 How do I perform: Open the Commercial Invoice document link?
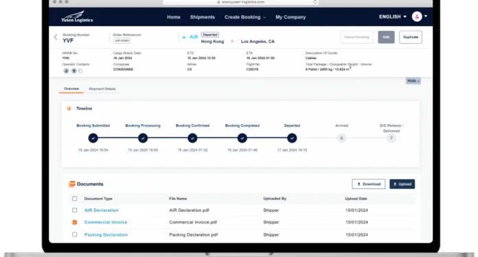click(106, 222)
